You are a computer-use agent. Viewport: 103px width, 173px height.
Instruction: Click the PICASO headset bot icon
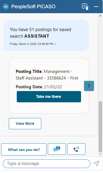[6, 7]
